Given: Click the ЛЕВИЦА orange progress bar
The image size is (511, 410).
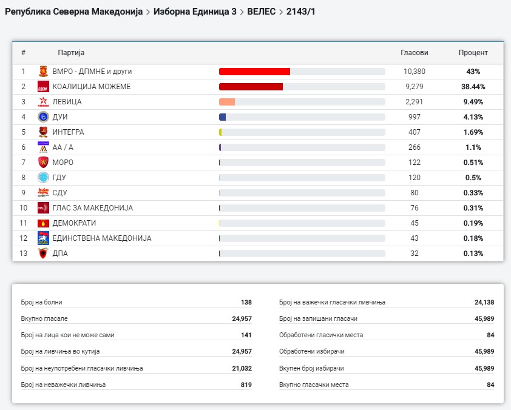Looking at the screenshot, I should [x=227, y=102].
